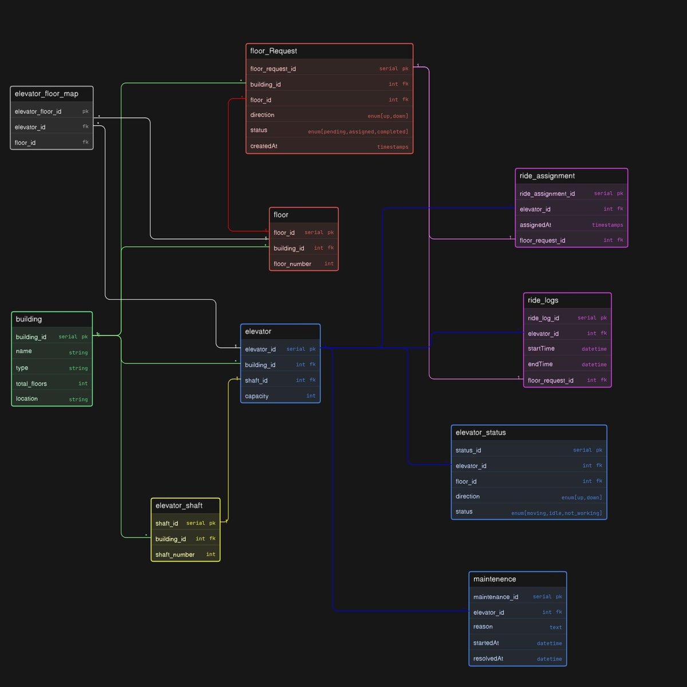This screenshot has width=687, height=687.
Task: Select the floor table header
Action: 304,215
